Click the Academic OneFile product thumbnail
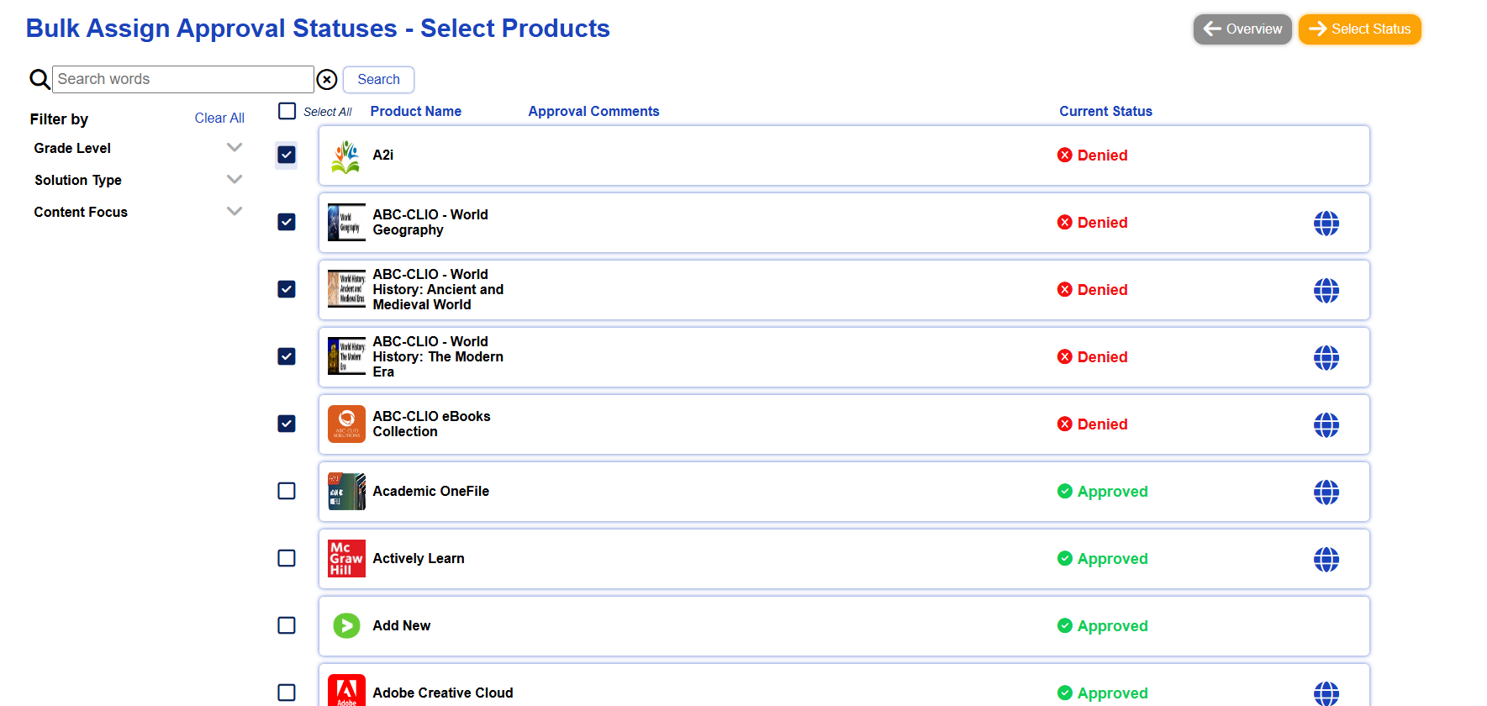 346,491
